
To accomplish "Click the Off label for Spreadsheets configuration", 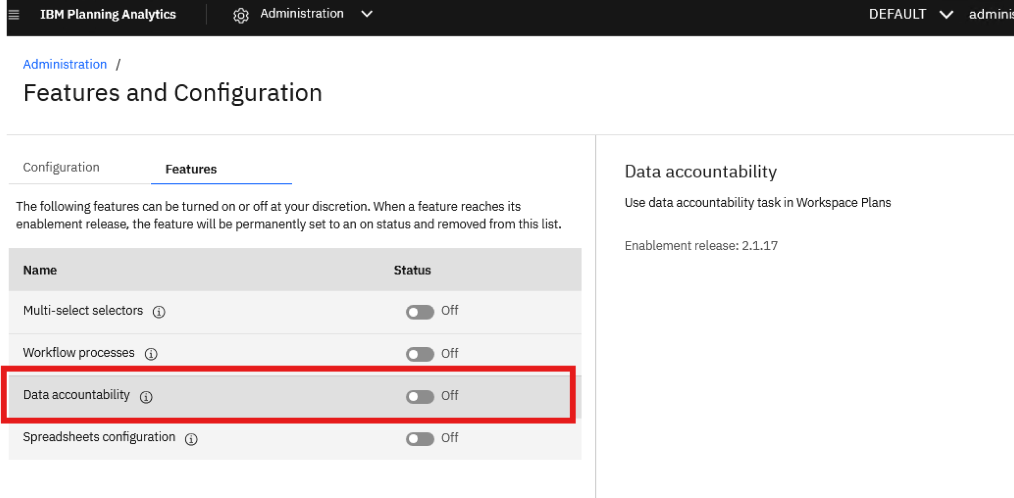I will coord(450,438).
